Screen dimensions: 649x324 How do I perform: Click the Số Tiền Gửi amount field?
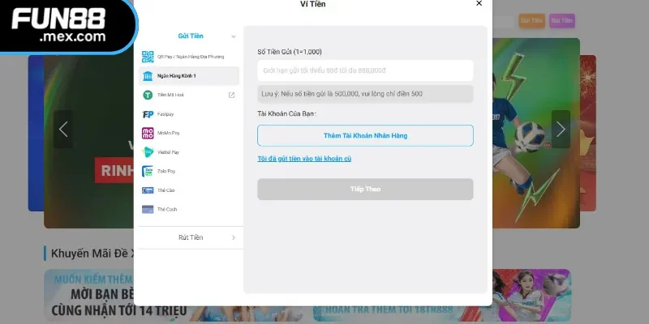[x=365, y=70]
